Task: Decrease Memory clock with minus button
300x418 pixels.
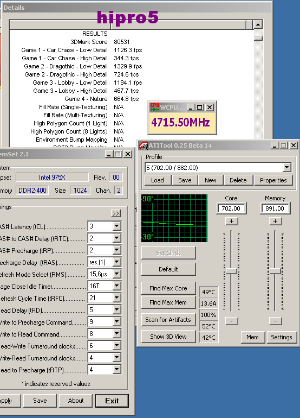Action: pos(275,321)
